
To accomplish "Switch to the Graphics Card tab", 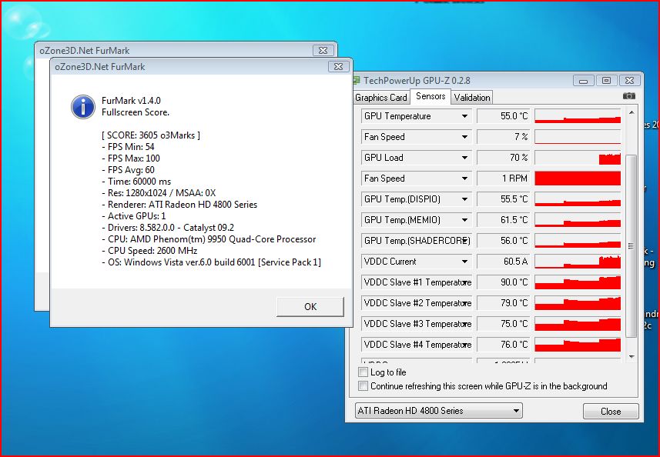I will (381, 98).
